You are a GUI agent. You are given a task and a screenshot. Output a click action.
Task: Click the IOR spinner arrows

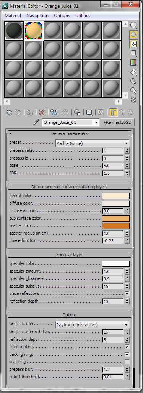tap(127, 173)
